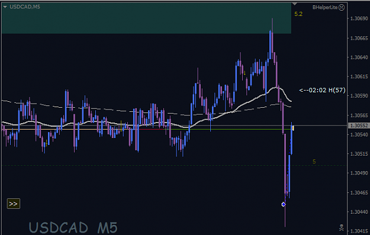Image resolution: width=370 pixels, height=235 pixels.
Task: Click the double-arrow >> button
Action: (14, 204)
